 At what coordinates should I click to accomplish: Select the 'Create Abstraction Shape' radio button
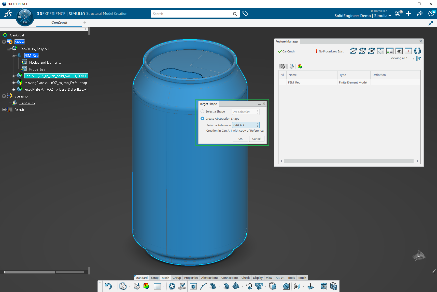(x=202, y=119)
